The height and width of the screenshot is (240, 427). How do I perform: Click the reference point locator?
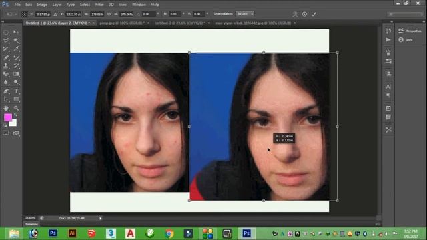pyautogui.click(x=25, y=14)
